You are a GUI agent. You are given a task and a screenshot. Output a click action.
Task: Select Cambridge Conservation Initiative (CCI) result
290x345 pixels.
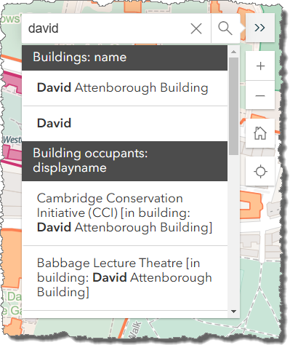click(x=125, y=213)
